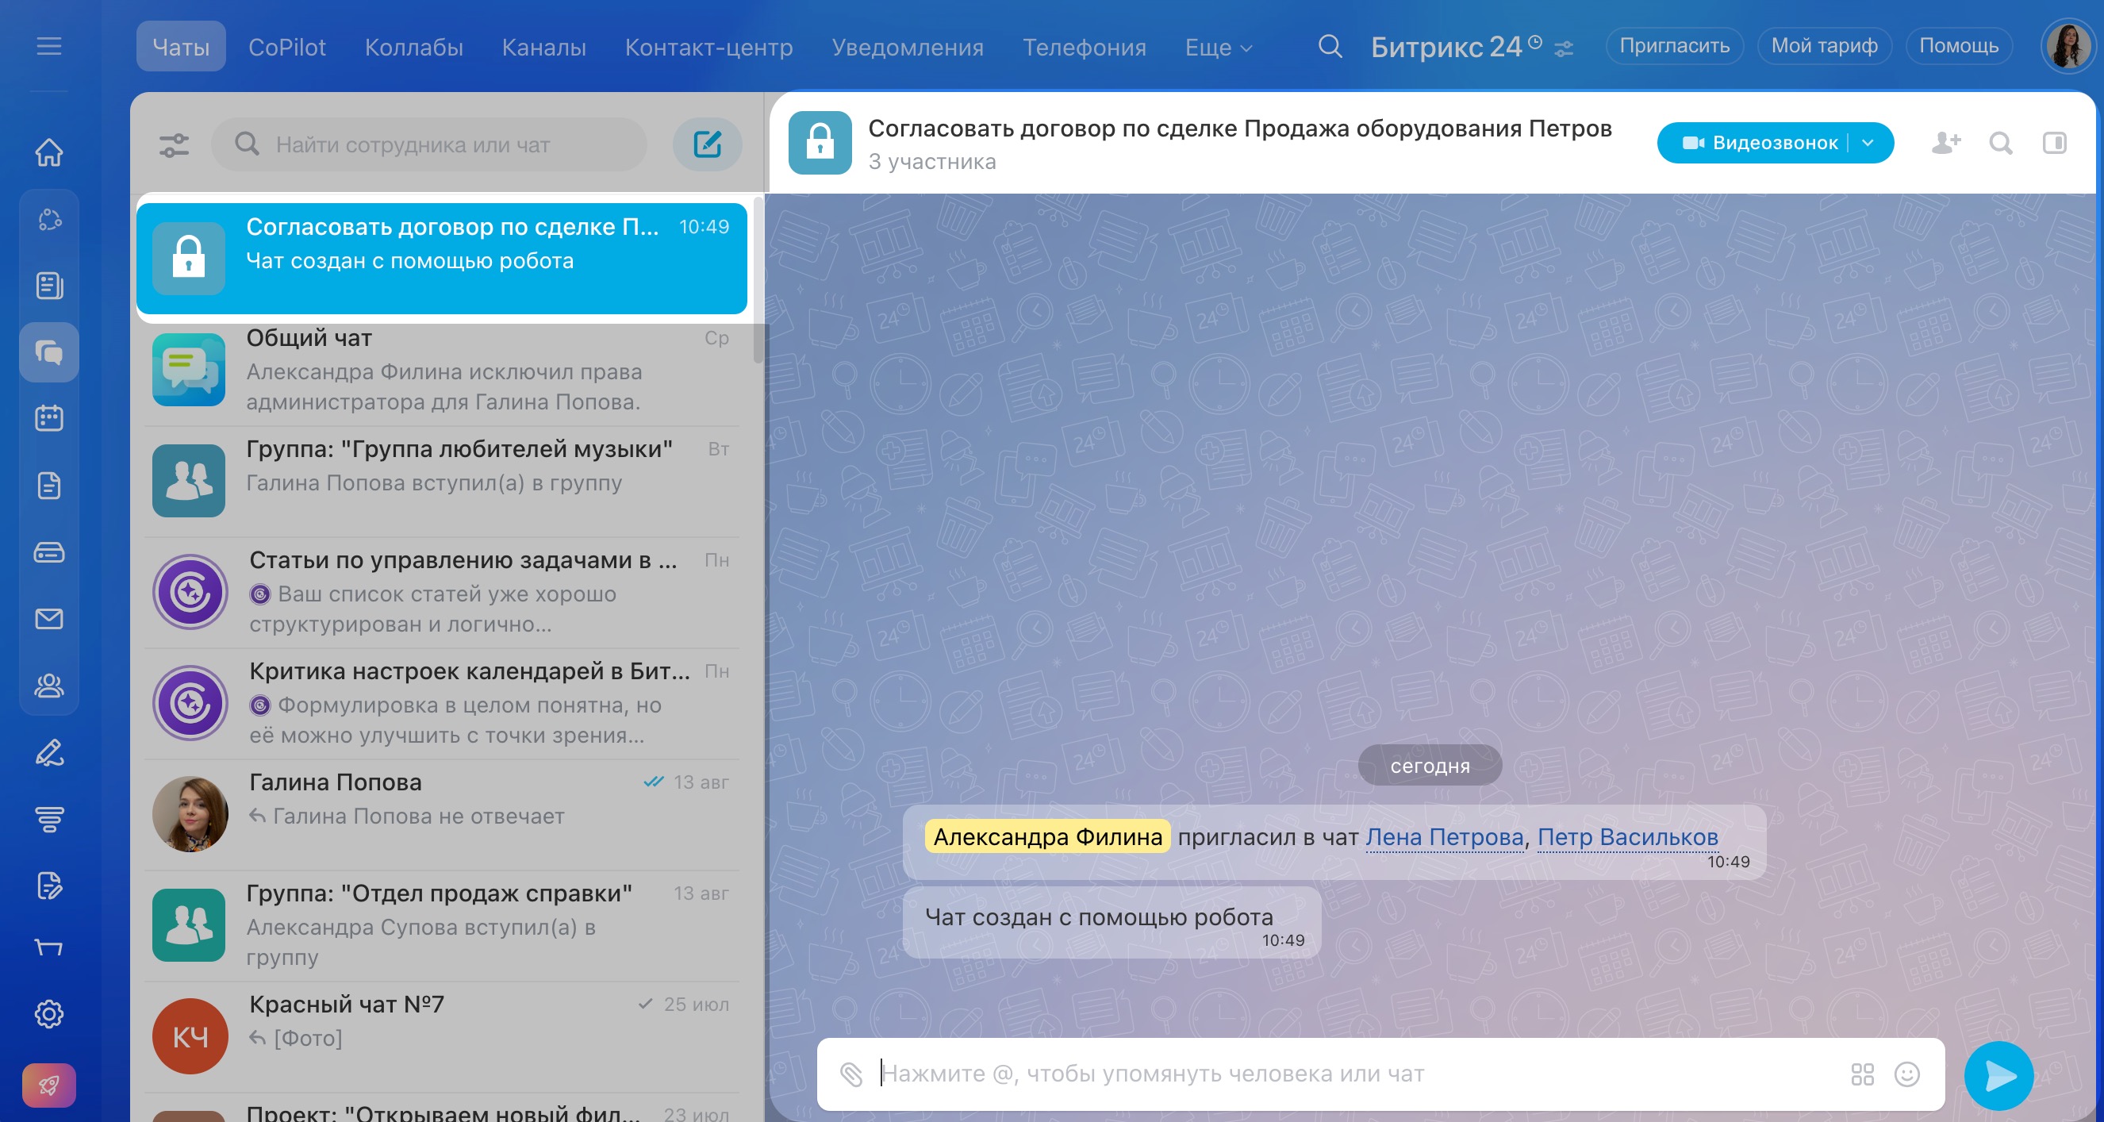
Task: Focus the Найти сотрудника или чат search field
Action: point(430,144)
